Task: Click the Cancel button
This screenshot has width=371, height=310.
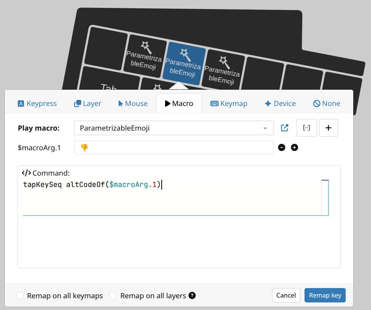Action: [286, 295]
